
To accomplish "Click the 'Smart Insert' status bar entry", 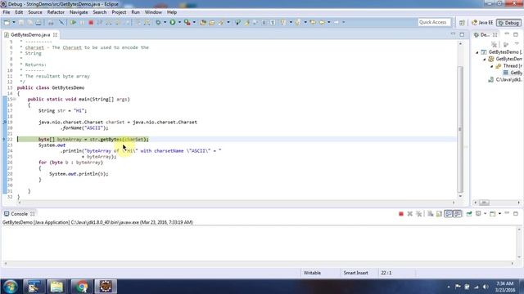I will (x=355, y=273).
